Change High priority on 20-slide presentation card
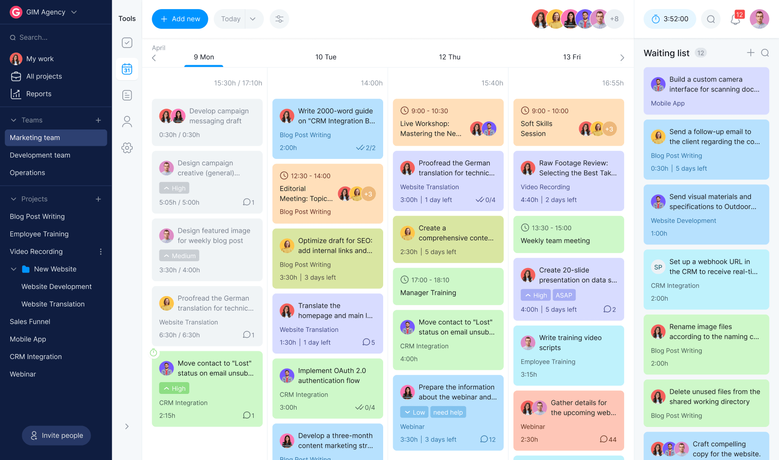Viewport: 779px width, 460px height. point(536,295)
